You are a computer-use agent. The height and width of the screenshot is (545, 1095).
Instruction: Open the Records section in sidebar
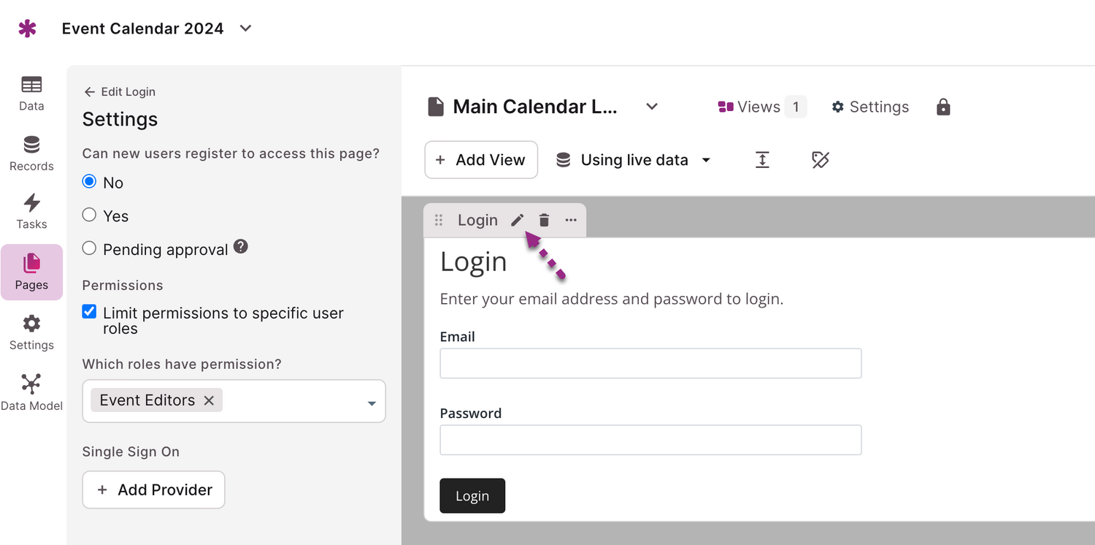click(x=31, y=153)
